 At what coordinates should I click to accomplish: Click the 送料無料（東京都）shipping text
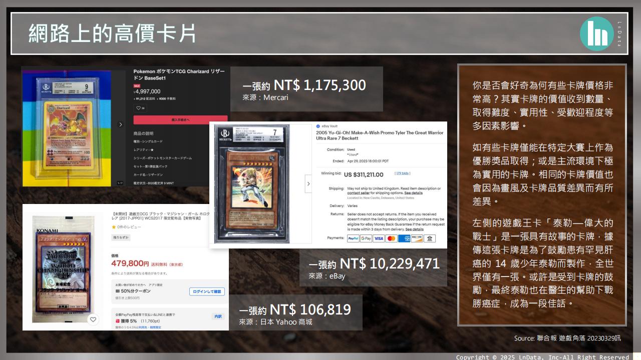pyautogui.click(x=167, y=264)
